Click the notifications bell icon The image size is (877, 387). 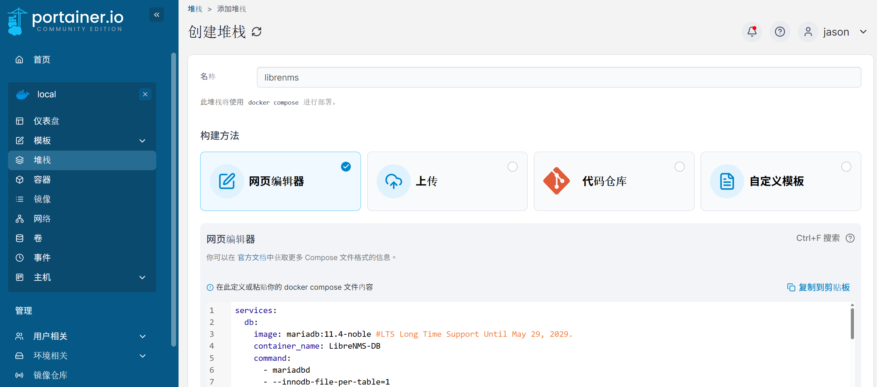[x=752, y=32]
